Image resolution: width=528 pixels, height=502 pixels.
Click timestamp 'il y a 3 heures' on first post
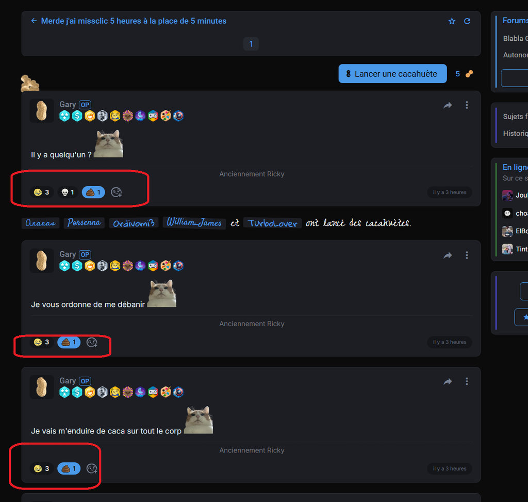click(x=450, y=192)
